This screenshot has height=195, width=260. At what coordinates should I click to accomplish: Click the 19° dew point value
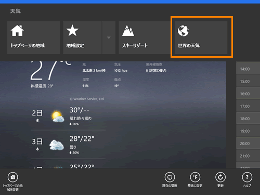[116, 86]
